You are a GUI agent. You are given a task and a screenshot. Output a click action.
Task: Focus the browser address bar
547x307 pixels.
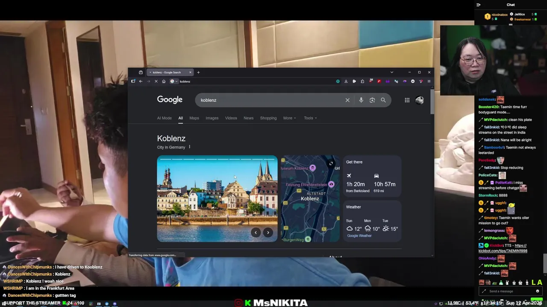coord(256,81)
